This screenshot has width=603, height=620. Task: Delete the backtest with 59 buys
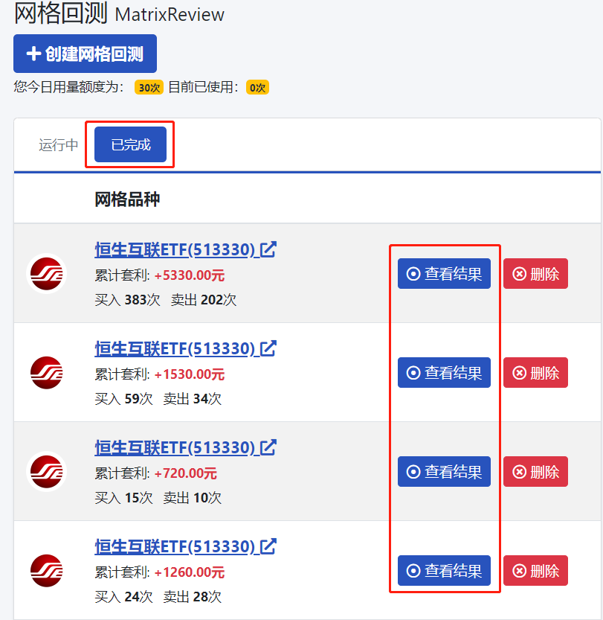[535, 372]
